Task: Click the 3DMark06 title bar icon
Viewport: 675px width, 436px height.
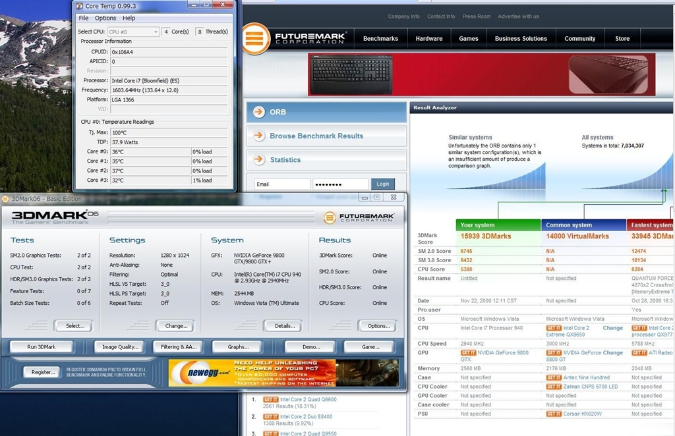Action: coord(5,199)
